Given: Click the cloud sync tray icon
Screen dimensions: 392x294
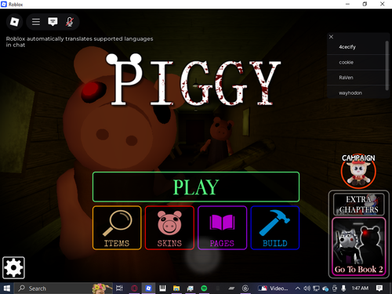Looking at the screenshot, I should (325, 289).
